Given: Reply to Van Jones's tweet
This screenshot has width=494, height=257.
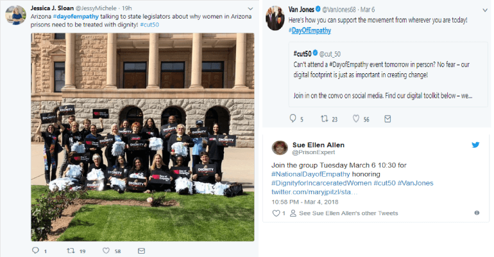Looking at the screenshot, I should point(293,119).
